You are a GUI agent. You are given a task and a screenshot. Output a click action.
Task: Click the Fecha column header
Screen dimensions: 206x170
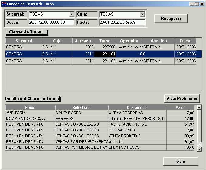point(185,41)
